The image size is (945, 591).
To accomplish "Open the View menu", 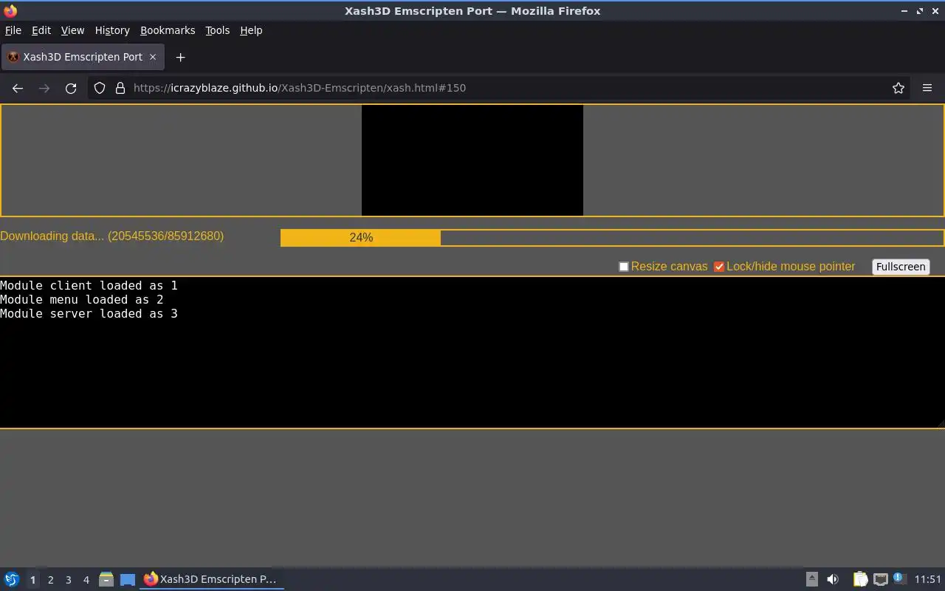I will tap(72, 30).
